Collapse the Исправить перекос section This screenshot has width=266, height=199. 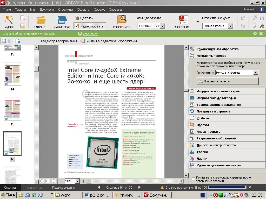[x=227, y=56]
